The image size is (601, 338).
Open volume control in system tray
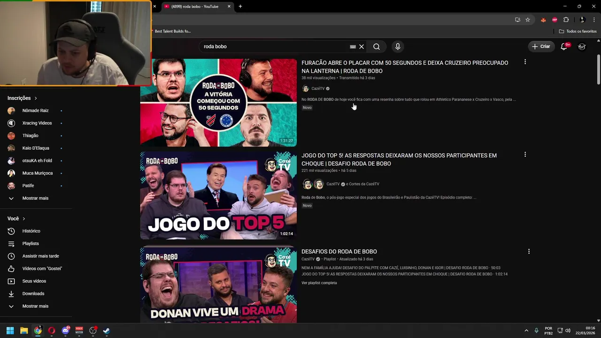[568, 330]
